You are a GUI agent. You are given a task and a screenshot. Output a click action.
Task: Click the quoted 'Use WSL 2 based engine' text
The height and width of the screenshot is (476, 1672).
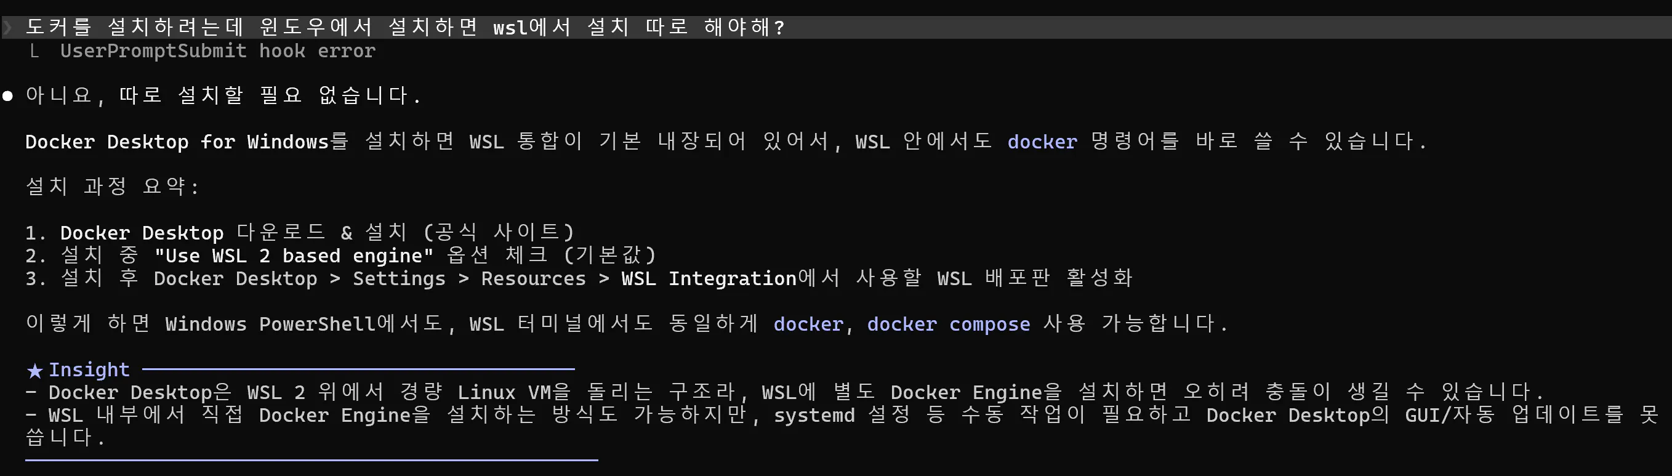coord(294,255)
